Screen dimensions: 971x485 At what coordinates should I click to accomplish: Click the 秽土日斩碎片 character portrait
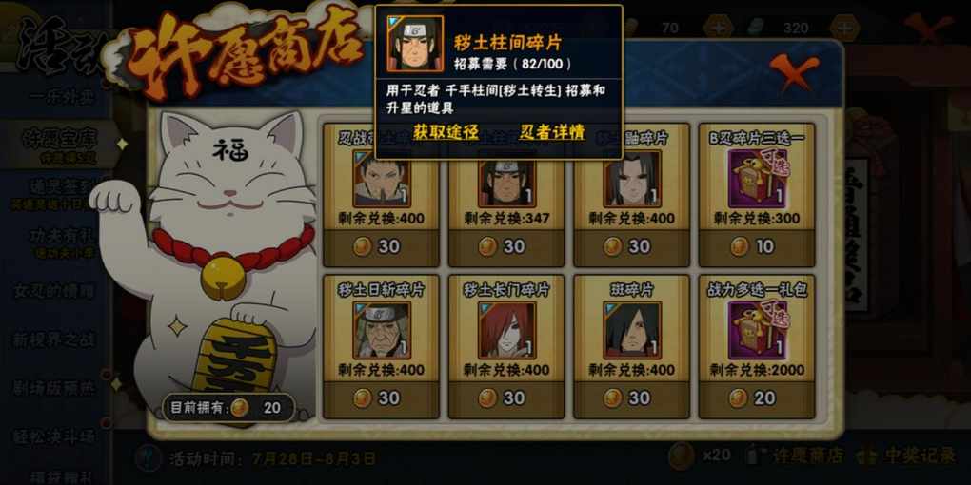382,330
